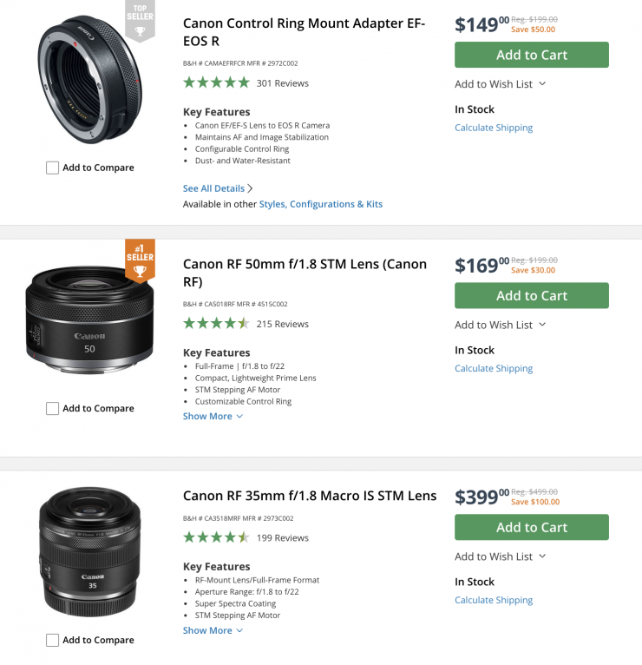Expand Show More under RF 35mm Key Features
642x665 pixels.
[213, 630]
